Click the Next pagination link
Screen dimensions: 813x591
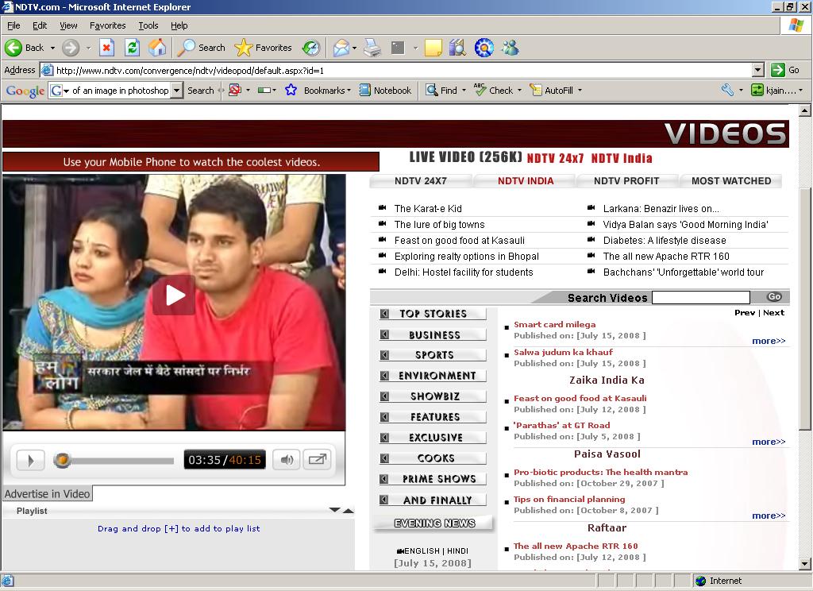coord(773,312)
